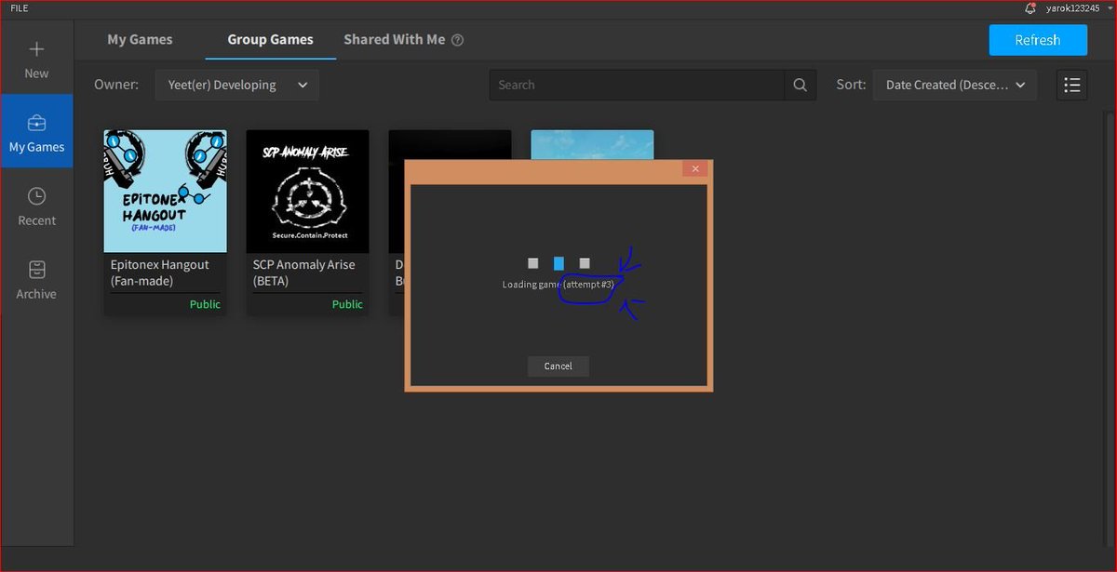This screenshot has width=1117, height=572.
Task: Click the search magnifier icon
Action: tap(800, 85)
